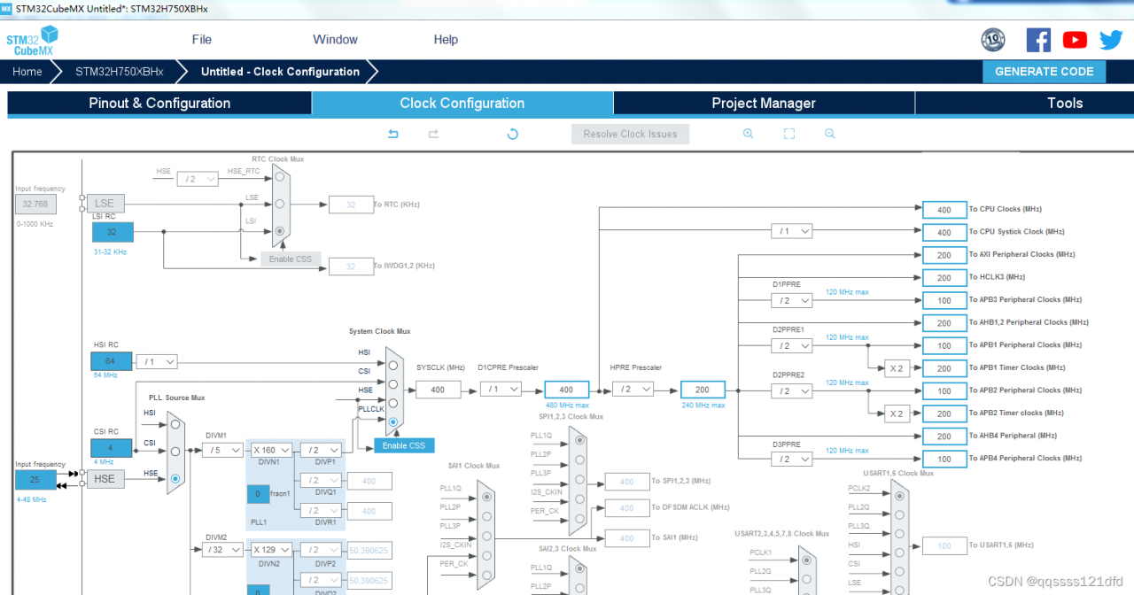Open the YouTube icon link
Viewport: 1134px width, 595px height.
pyautogui.click(x=1075, y=40)
